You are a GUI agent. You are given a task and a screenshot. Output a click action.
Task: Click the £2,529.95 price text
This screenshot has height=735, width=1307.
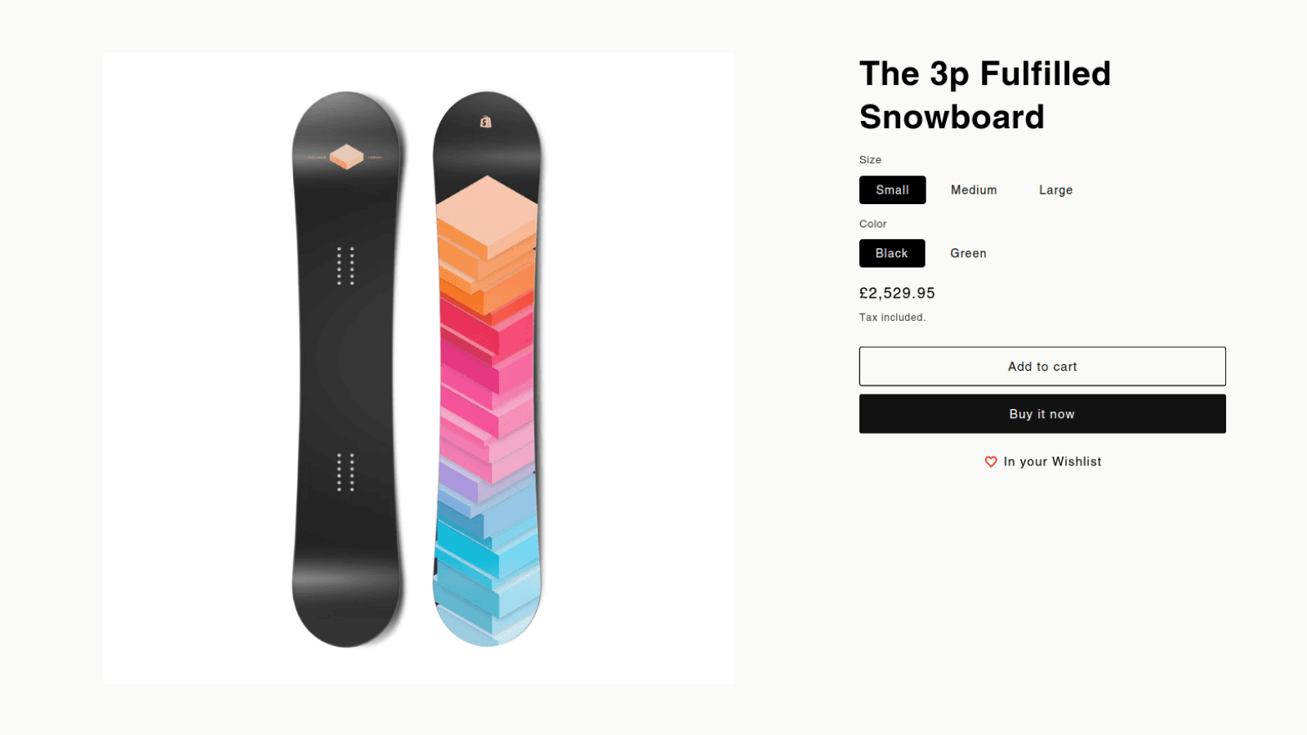(x=897, y=293)
